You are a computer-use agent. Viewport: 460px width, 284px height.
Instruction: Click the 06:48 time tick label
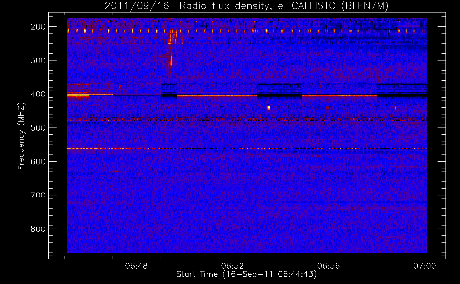coord(136,266)
